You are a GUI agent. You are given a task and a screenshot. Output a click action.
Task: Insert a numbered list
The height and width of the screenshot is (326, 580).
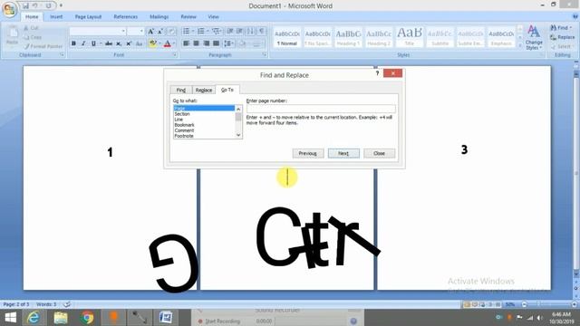coord(201,32)
